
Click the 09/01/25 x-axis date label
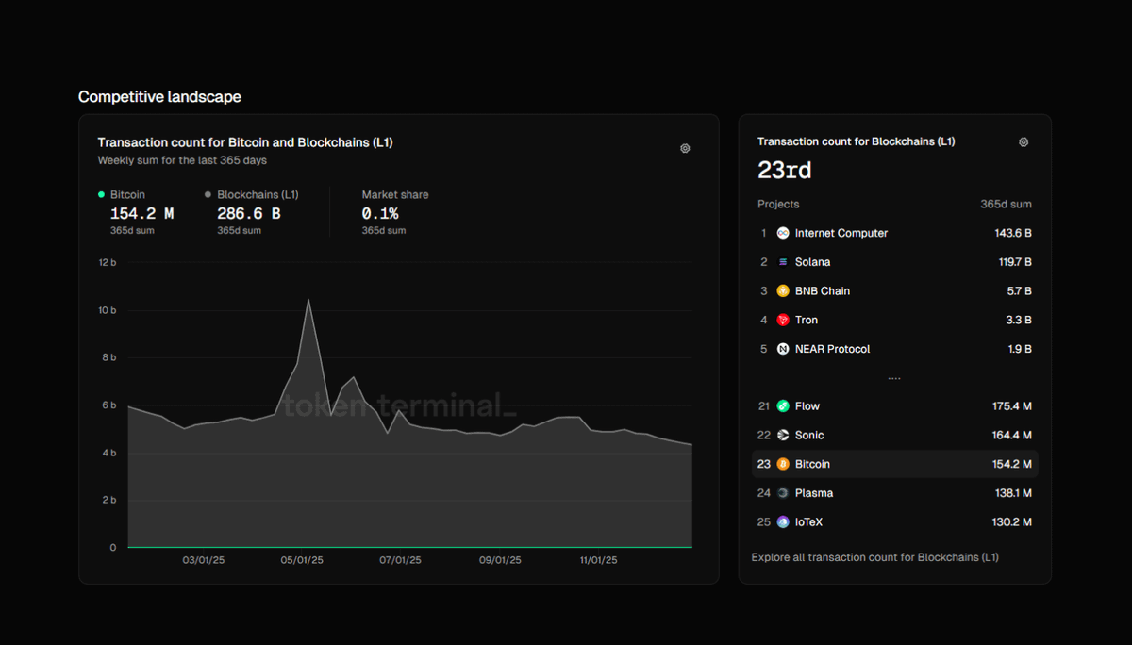click(500, 560)
